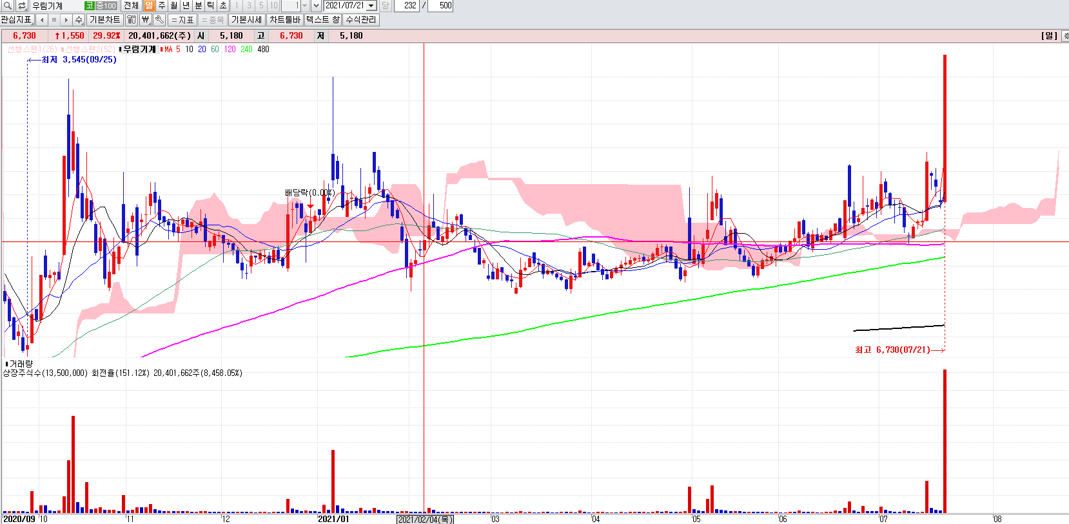Viewport: 1069px width, 524px height.
Task: Select interval preset 3
Action: (x=249, y=6)
